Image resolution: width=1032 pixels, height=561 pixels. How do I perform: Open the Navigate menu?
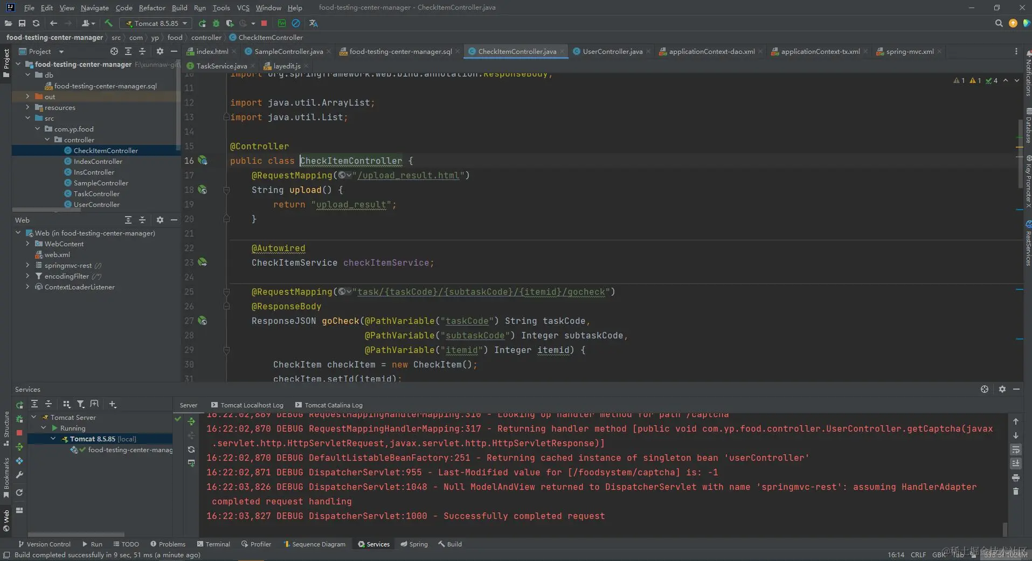95,8
